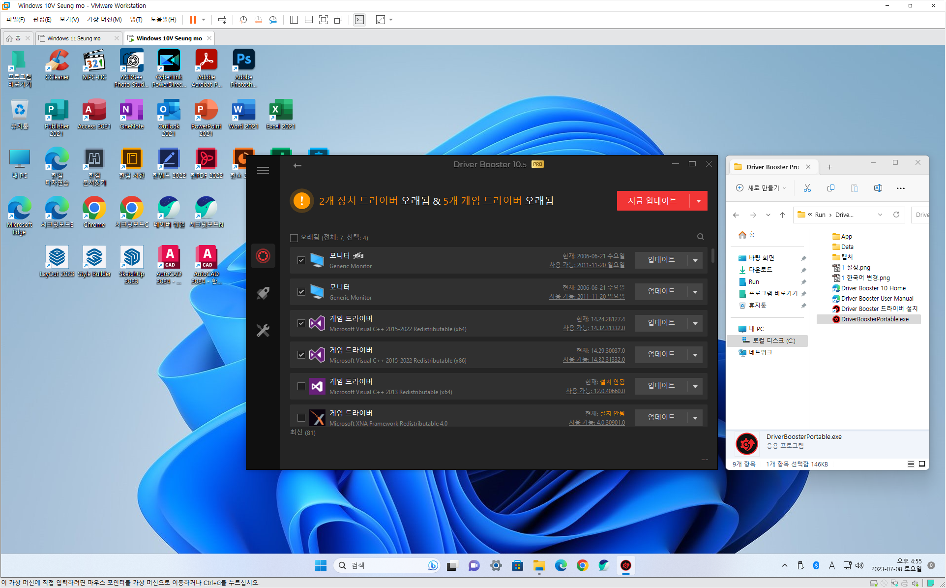
Task: Check the Visual C++ 2013 Redistributable checkbox
Action: pyautogui.click(x=301, y=386)
